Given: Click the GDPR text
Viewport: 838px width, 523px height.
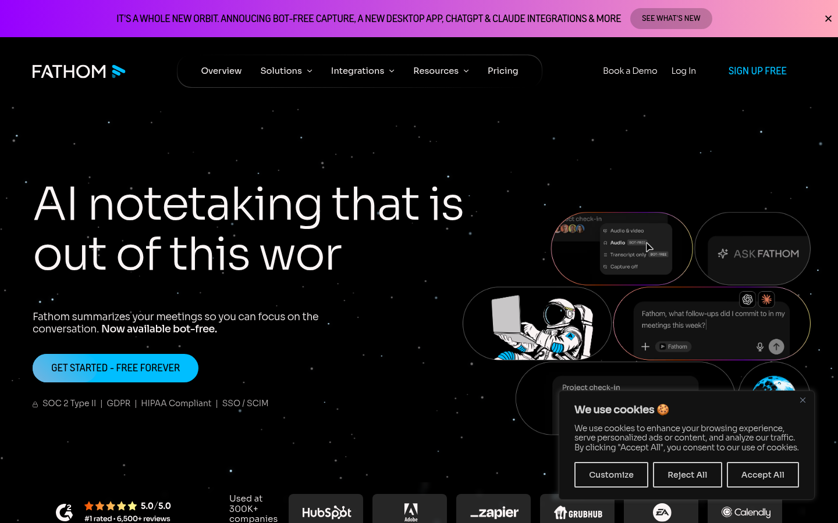Looking at the screenshot, I should (119, 403).
